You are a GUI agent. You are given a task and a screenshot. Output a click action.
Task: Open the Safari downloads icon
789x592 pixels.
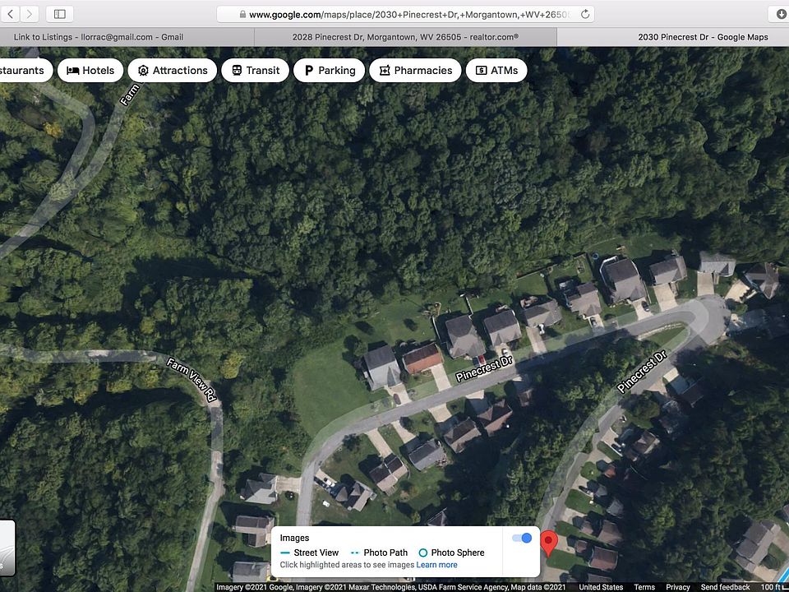(781, 14)
